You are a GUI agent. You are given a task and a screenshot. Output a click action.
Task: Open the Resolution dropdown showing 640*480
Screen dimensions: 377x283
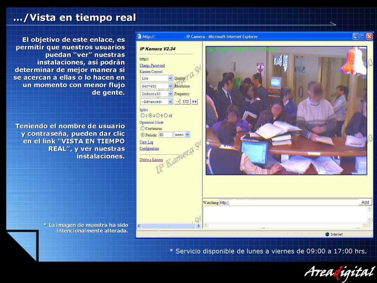tap(156, 86)
